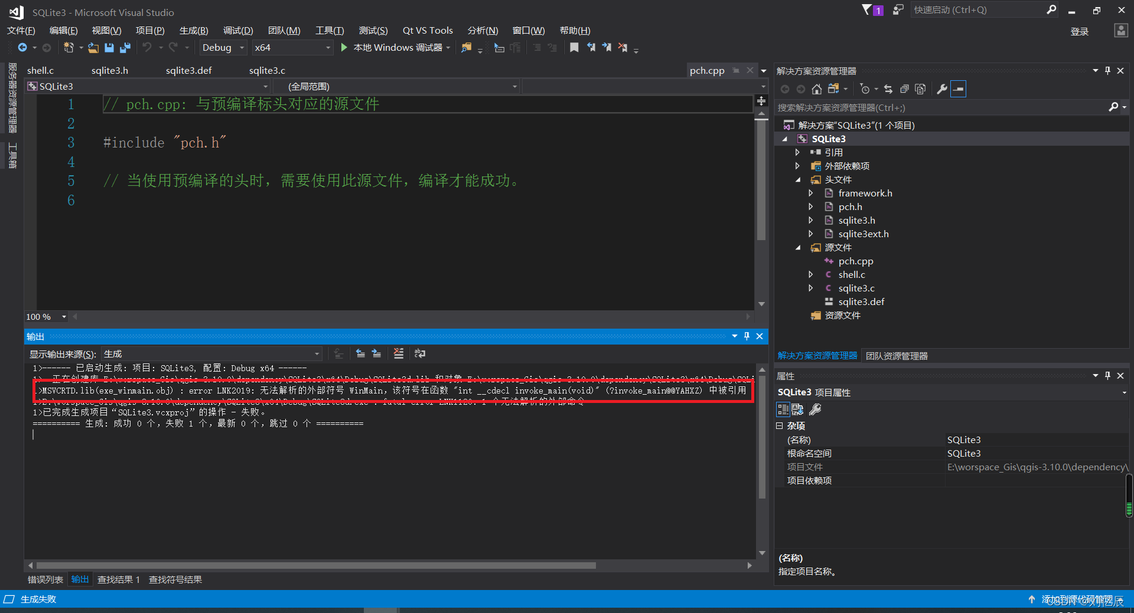
Task: Click the notifications flag icon
Action: pos(867,10)
